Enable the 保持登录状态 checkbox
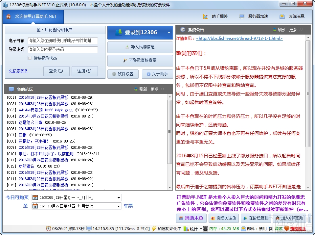Image resolution: width=315 pixels, height=235 pixels. click(29, 58)
